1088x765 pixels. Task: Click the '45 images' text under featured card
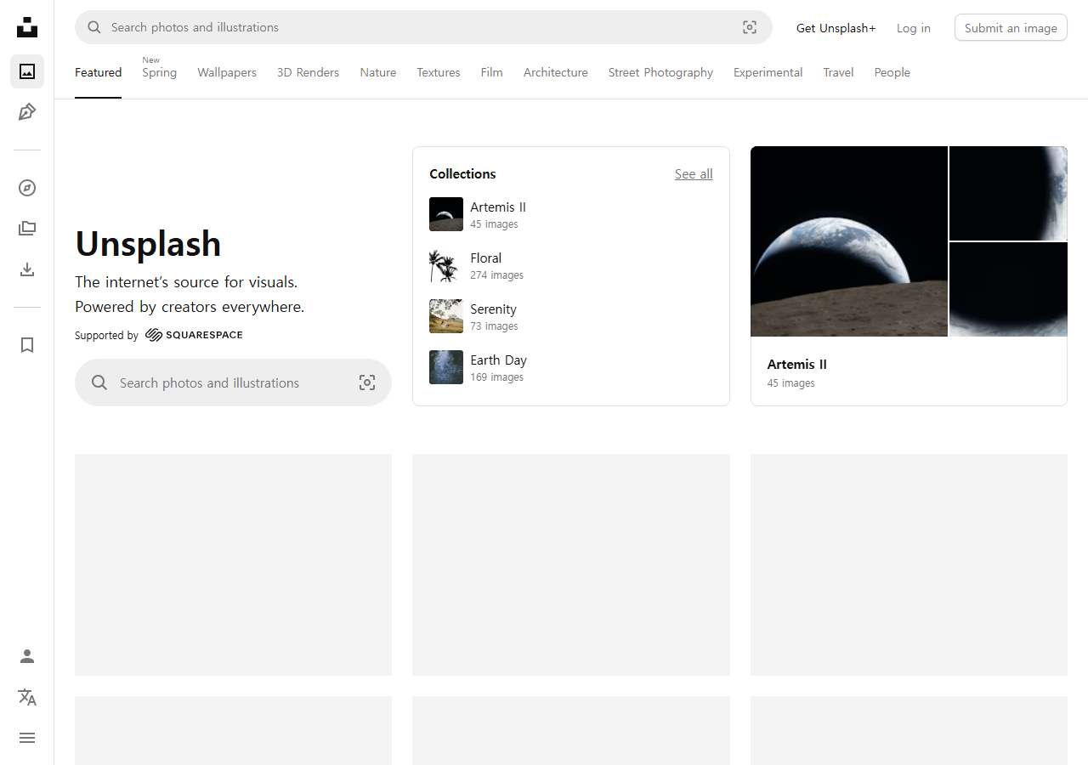[x=790, y=383]
